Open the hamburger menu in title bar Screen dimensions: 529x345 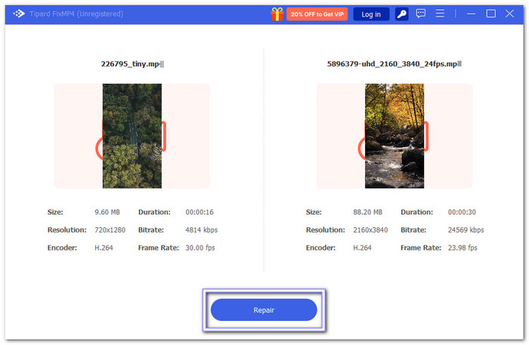point(440,14)
